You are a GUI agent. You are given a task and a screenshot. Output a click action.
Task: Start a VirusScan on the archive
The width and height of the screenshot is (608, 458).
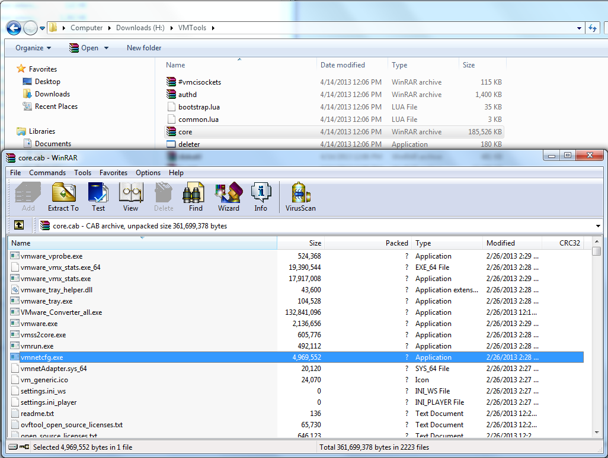pyautogui.click(x=299, y=196)
